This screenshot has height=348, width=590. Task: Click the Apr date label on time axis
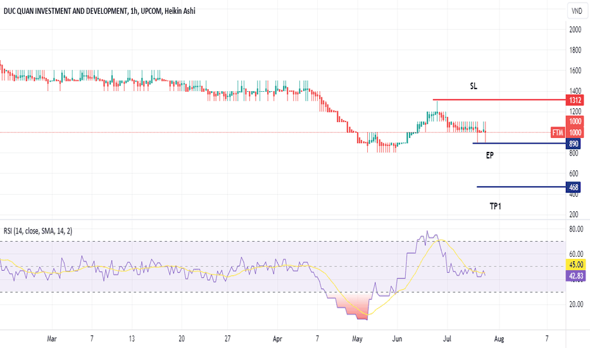pos(277,339)
